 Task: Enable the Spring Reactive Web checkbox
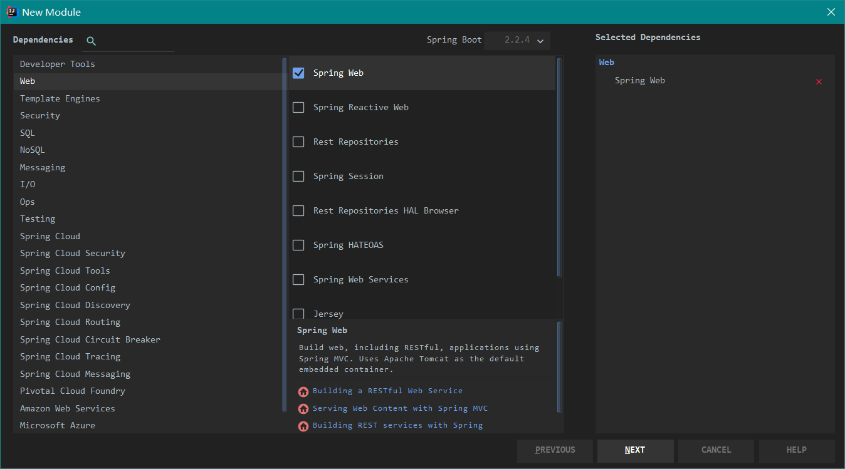(x=298, y=108)
